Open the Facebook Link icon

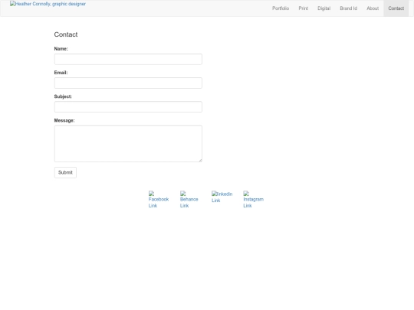click(159, 200)
